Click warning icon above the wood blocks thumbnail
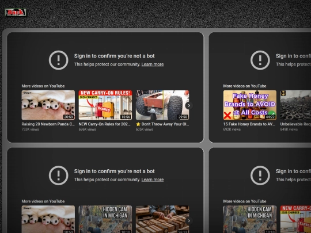The width and height of the screenshot is (311, 233). (x=59, y=175)
